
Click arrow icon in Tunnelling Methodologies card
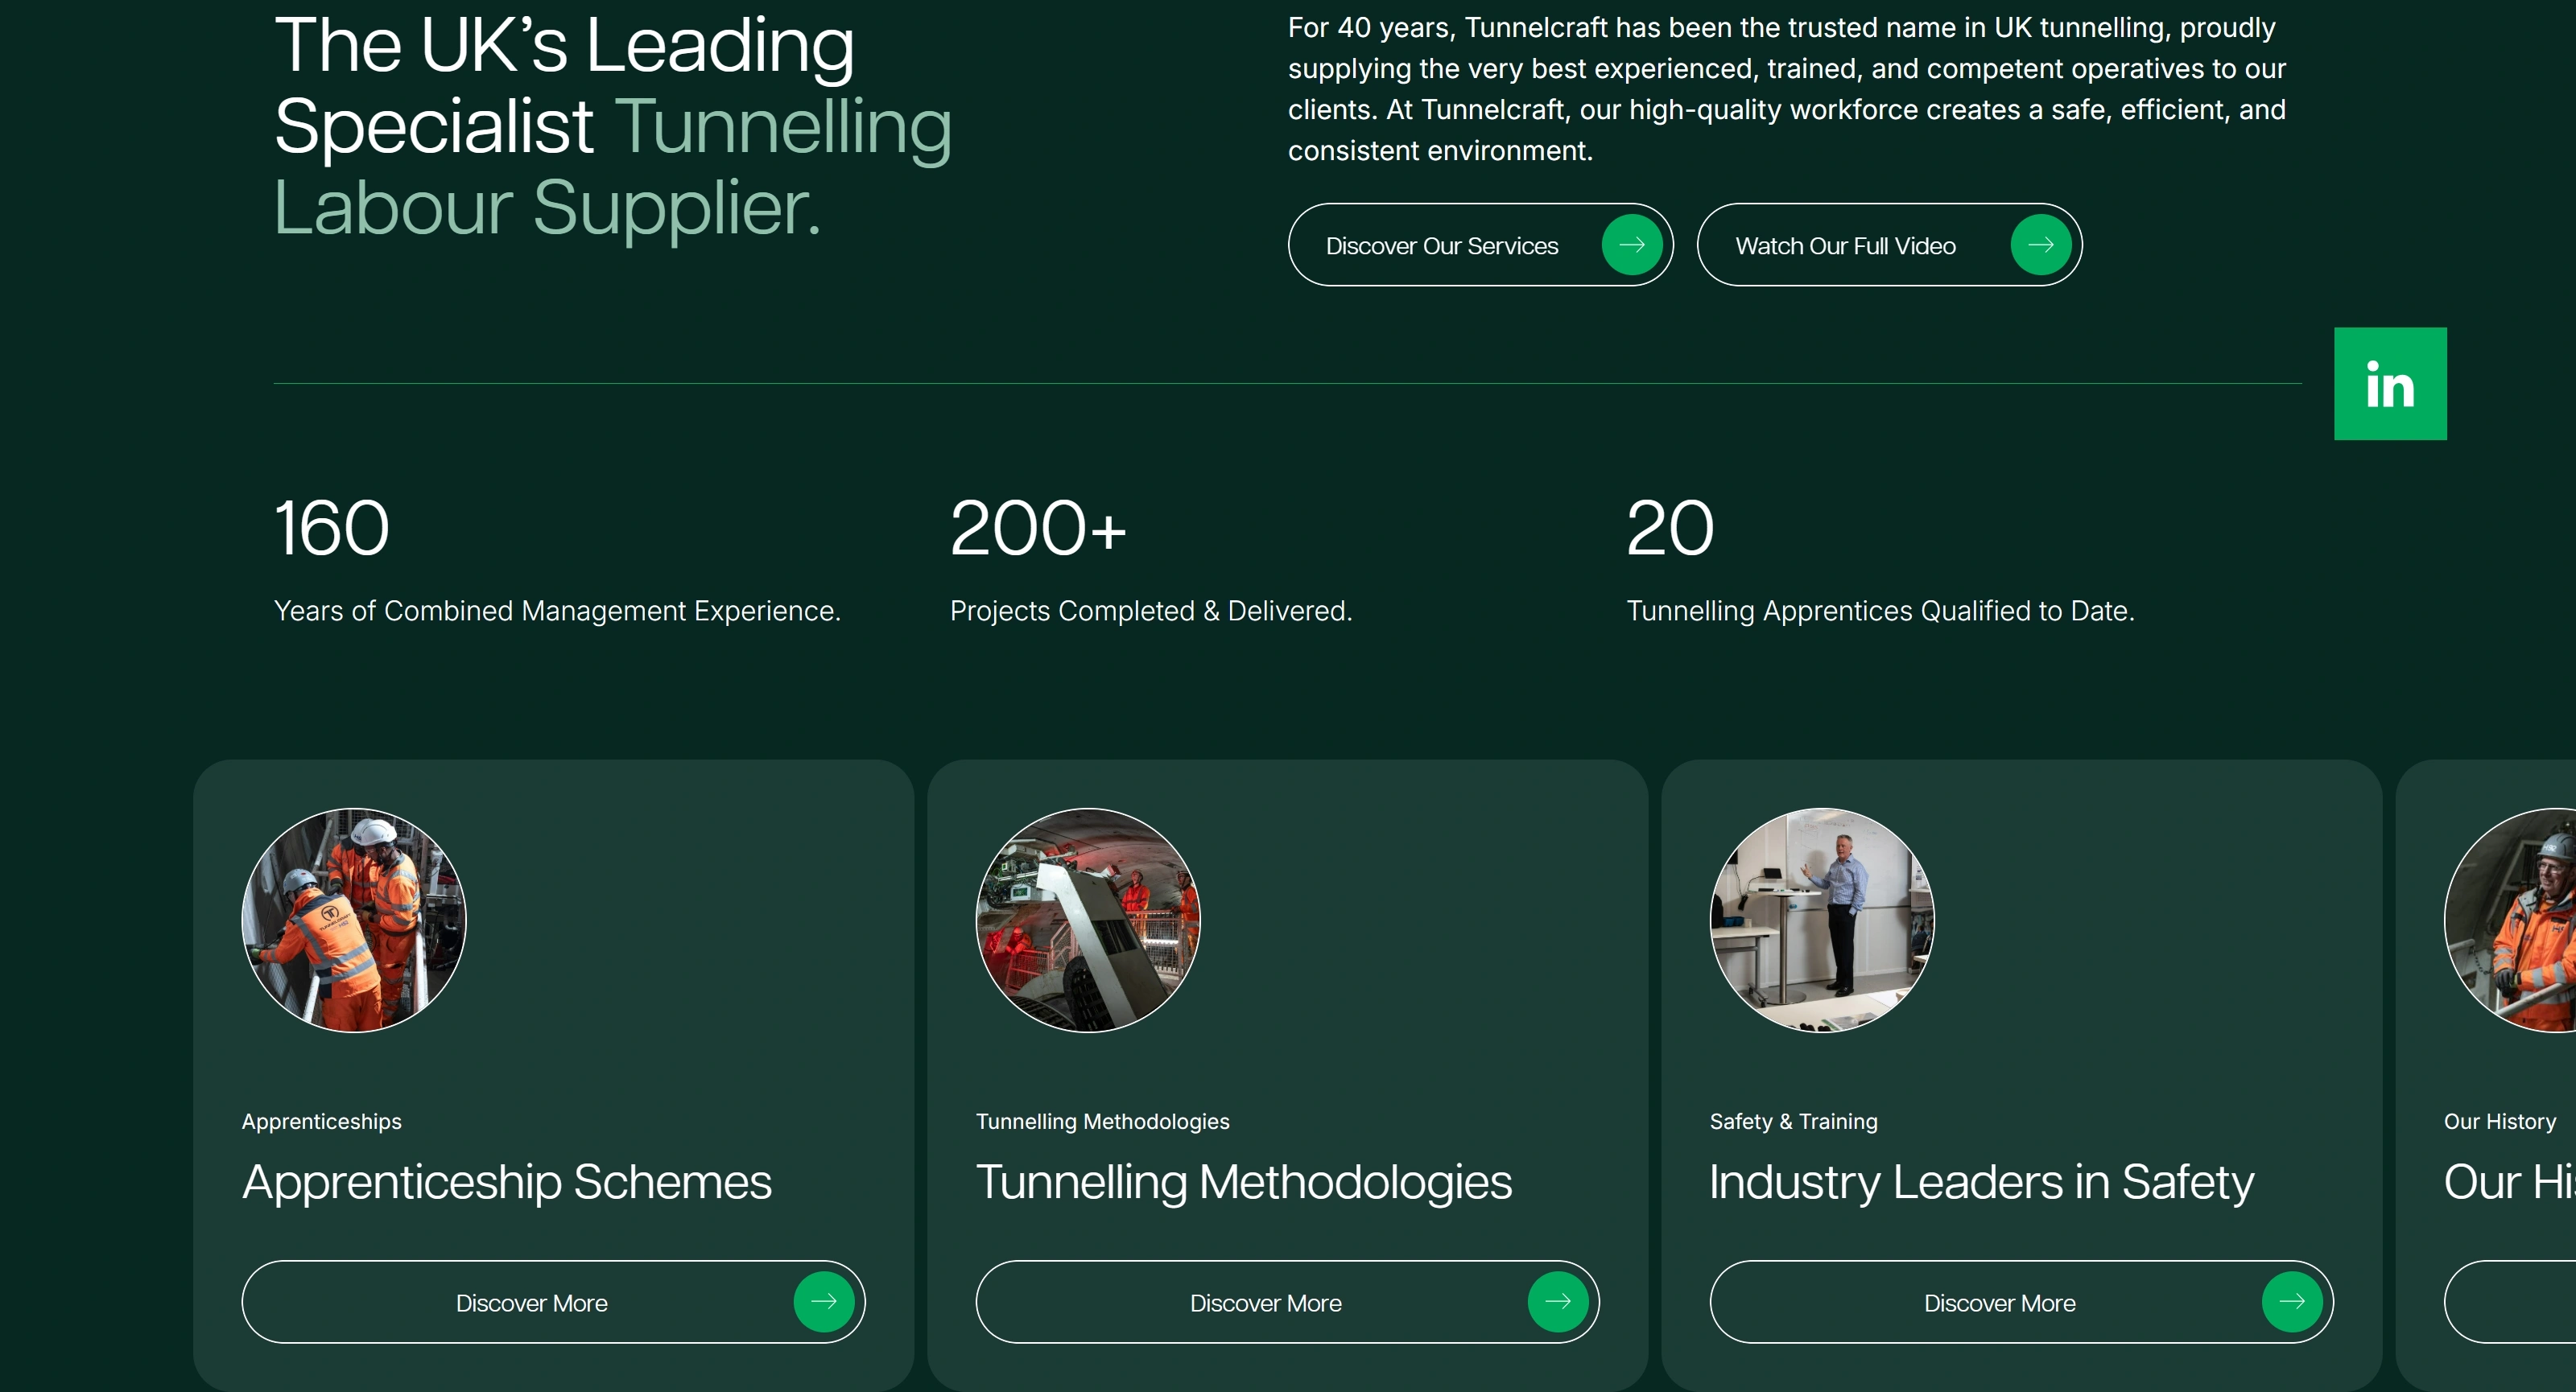point(1558,1301)
